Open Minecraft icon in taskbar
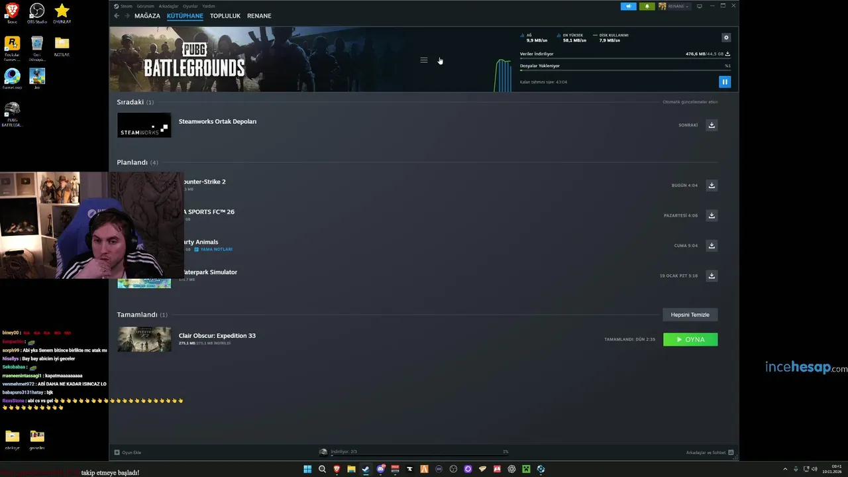848x477 pixels. 526,469
